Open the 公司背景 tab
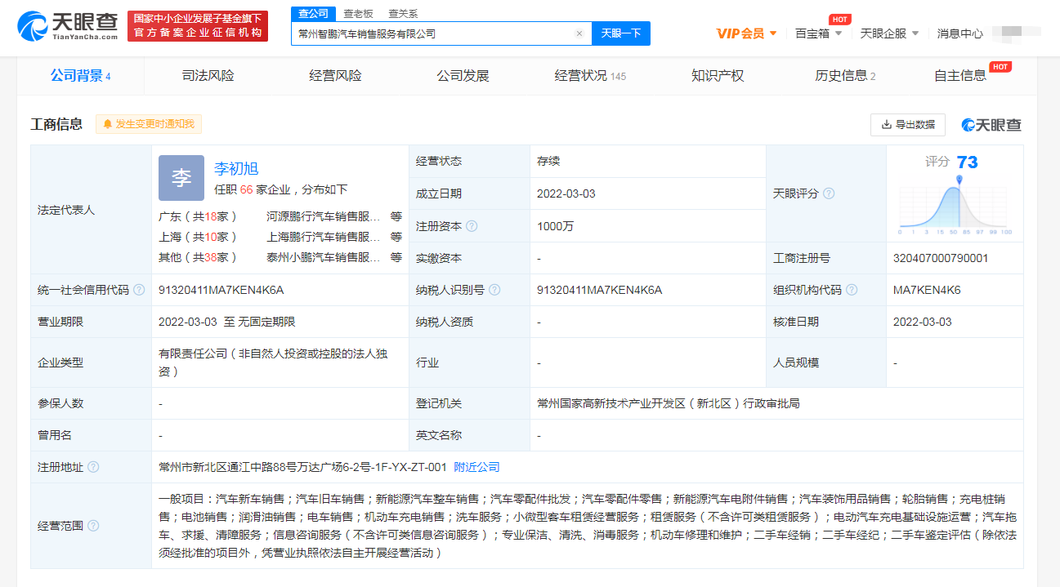This screenshot has height=587, width=1060. tap(80, 76)
